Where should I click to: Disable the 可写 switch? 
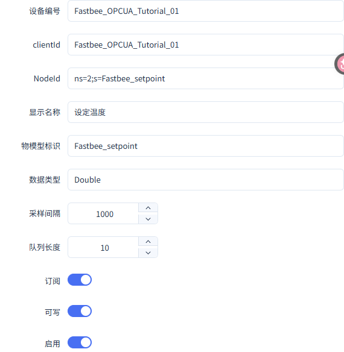[80, 311]
